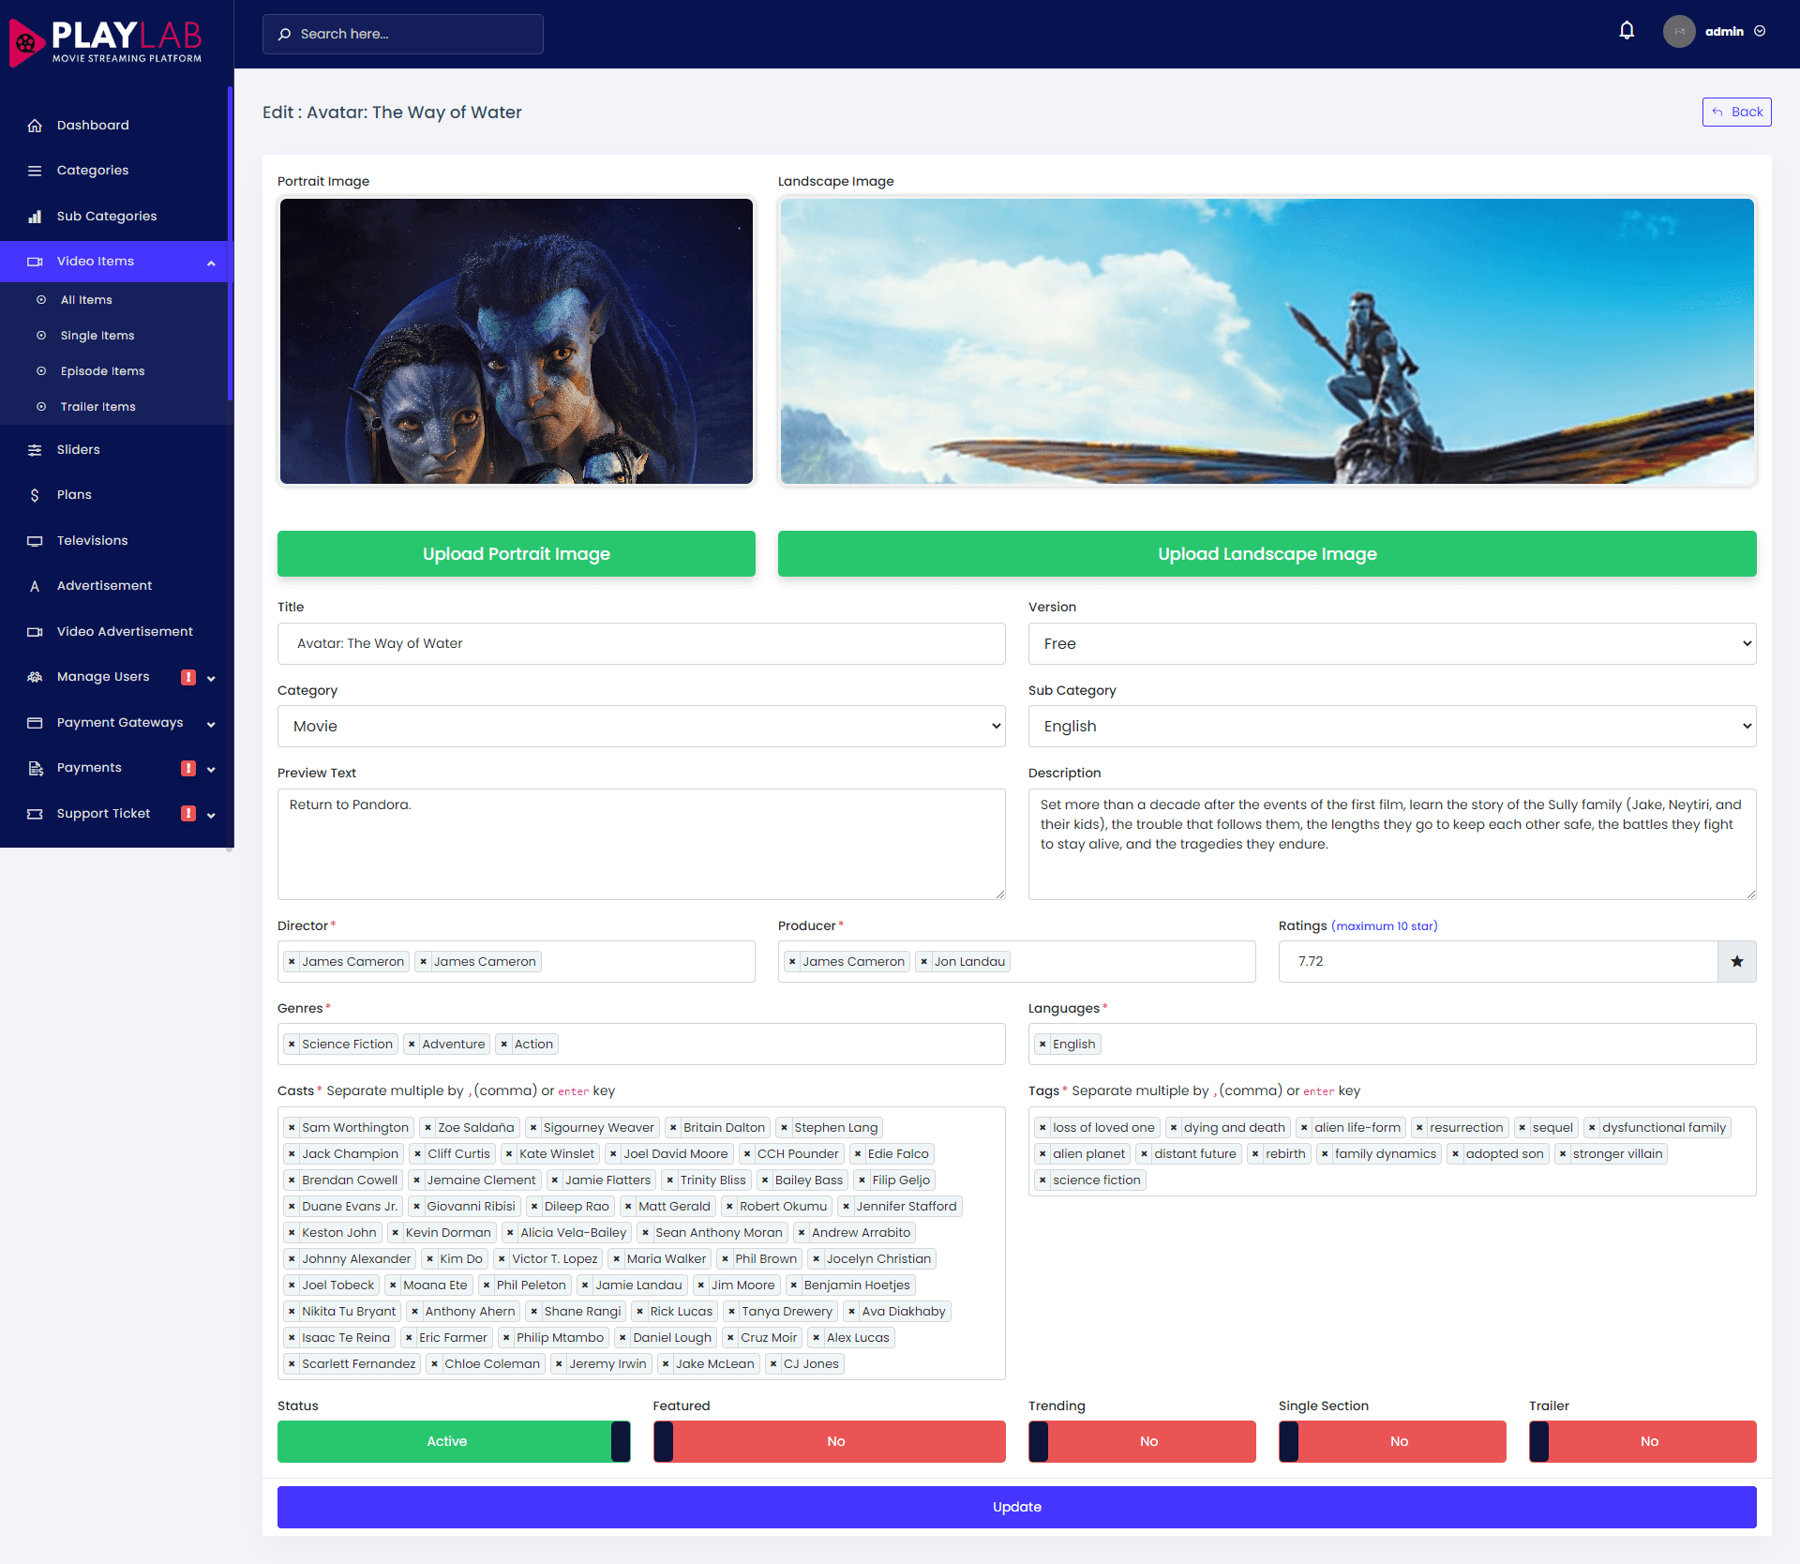Expand the Payments submenu chevron
This screenshot has width=1800, height=1564.
[211, 769]
